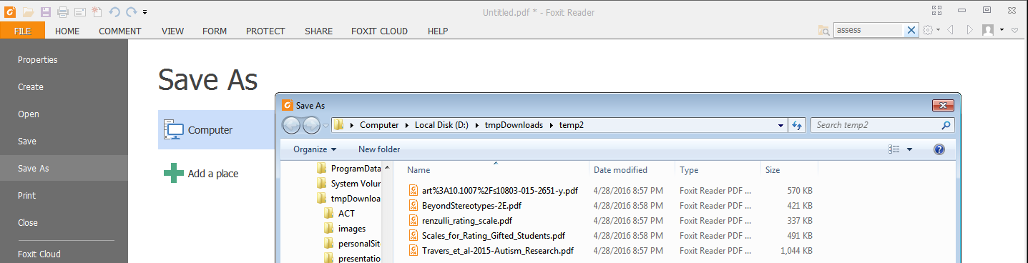Clear the find box with the X button

click(911, 30)
